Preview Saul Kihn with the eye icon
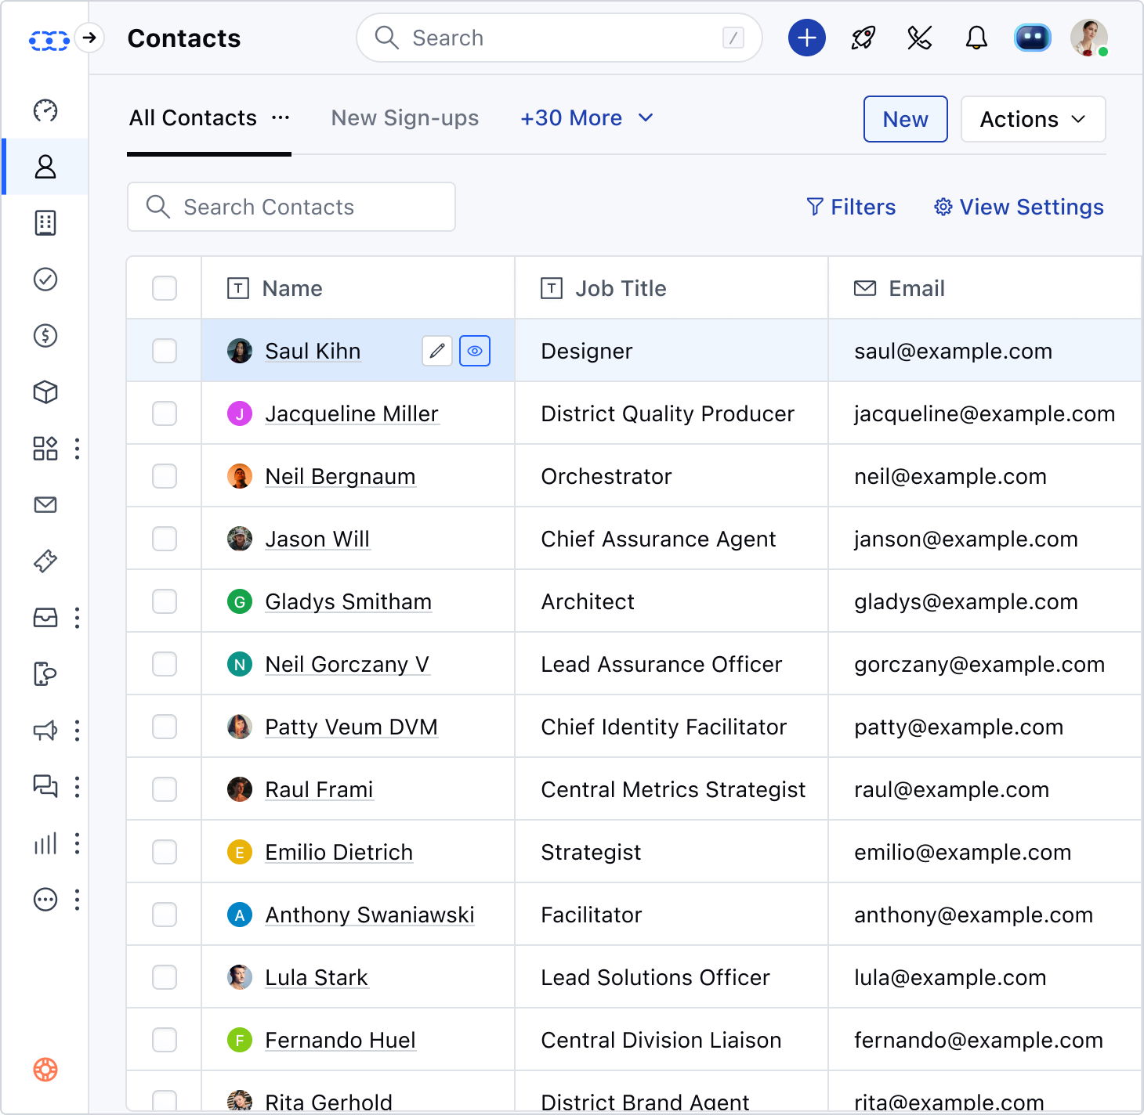 [x=475, y=351]
